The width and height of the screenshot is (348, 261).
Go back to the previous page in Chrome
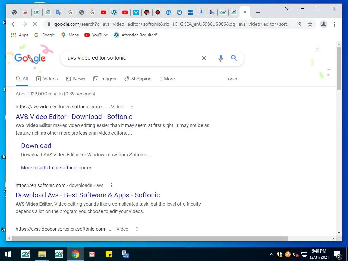(x=14, y=24)
